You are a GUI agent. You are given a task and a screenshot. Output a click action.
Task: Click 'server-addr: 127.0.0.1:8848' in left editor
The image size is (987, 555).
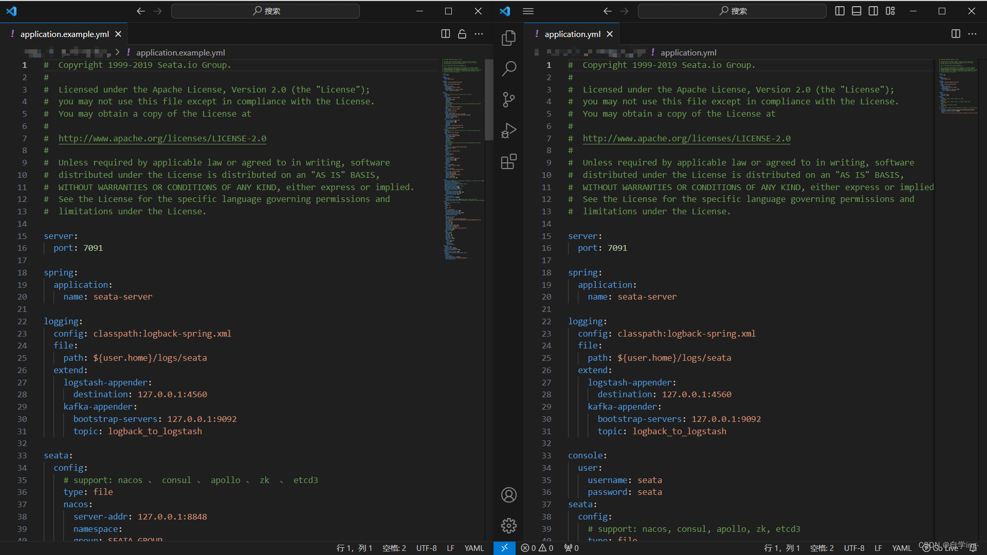click(140, 516)
